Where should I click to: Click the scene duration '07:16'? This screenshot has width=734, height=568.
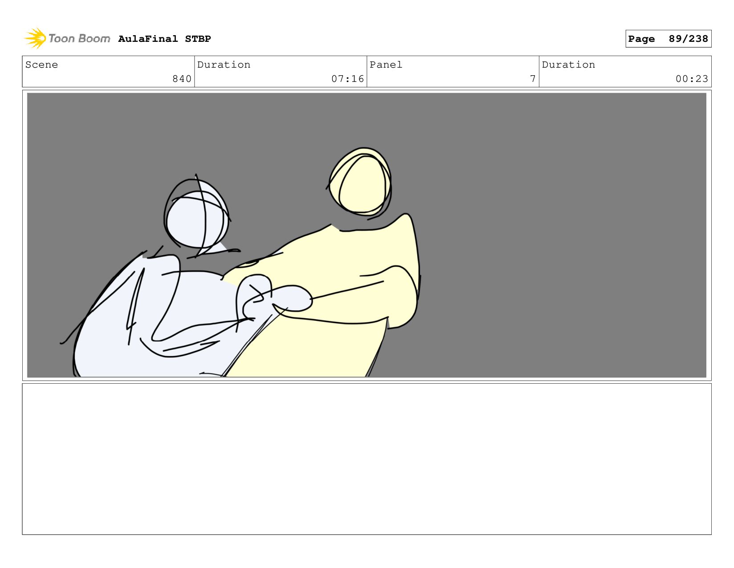[x=347, y=79]
